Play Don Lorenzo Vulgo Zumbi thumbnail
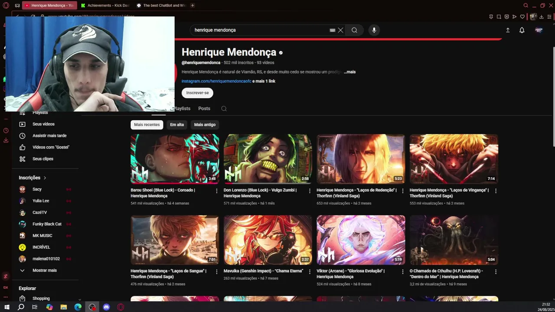The image size is (555, 312). (268, 159)
